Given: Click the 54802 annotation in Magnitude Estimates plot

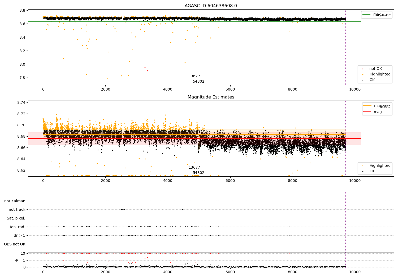Looking at the screenshot, I should pos(198,173).
